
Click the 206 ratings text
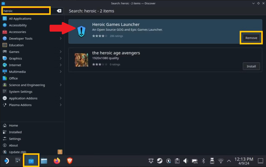pyautogui.click(x=116, y=36)
